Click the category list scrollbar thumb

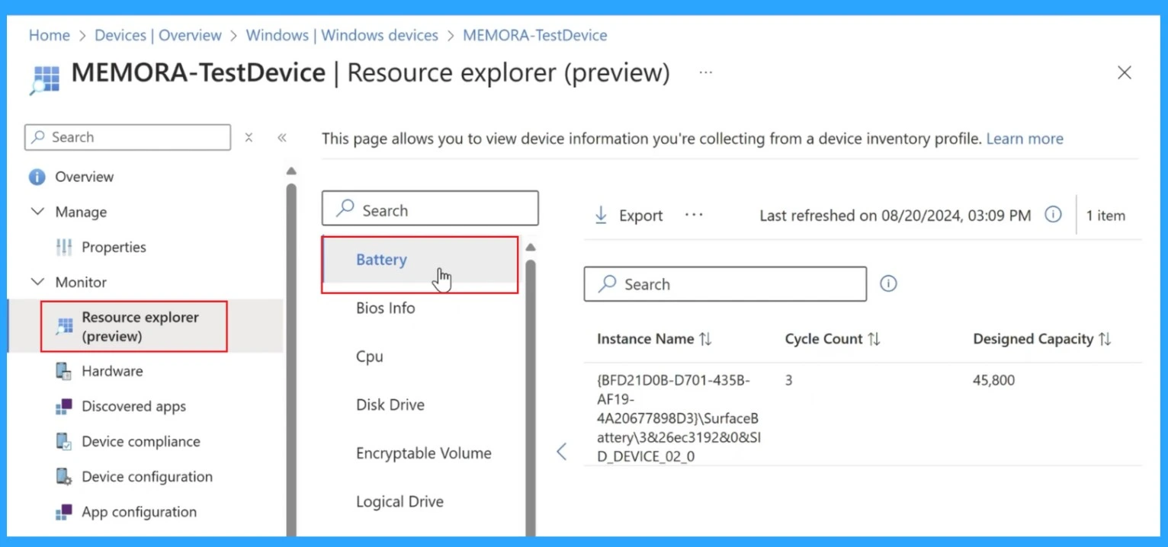pos(531,396)
